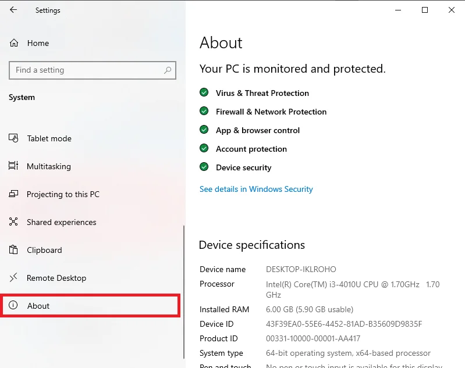Click Account protection text
Screen dimensions: 465x368
click(x=251, y=149)
